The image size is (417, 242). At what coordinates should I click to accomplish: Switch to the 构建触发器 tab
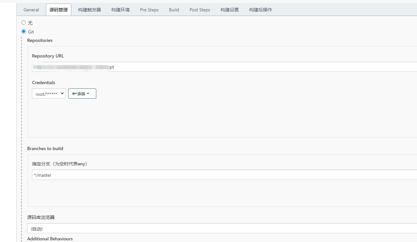tap(90, 10)
